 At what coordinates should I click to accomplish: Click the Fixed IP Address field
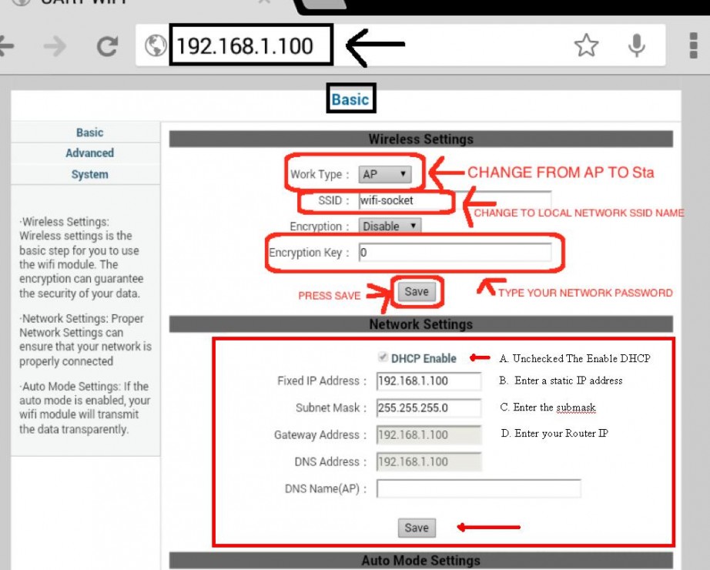[428, 381]
